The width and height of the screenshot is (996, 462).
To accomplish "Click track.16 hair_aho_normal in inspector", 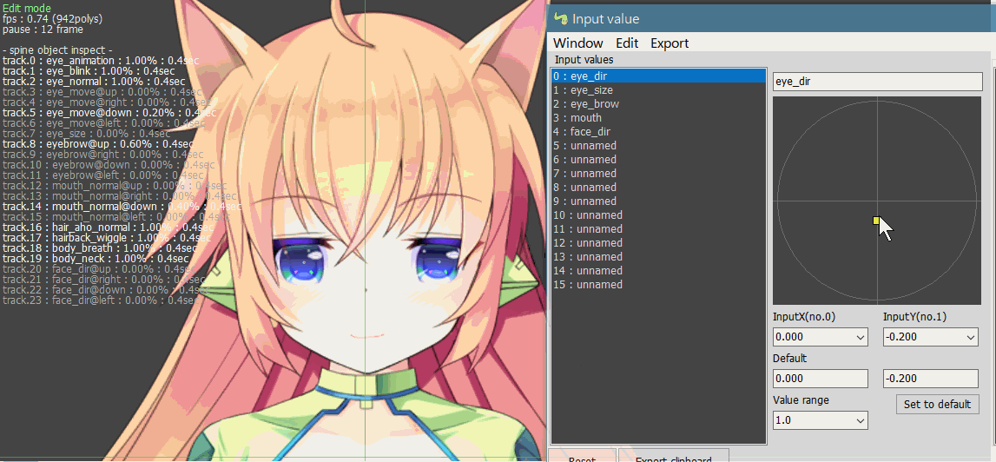I will (x=108, y=228).
